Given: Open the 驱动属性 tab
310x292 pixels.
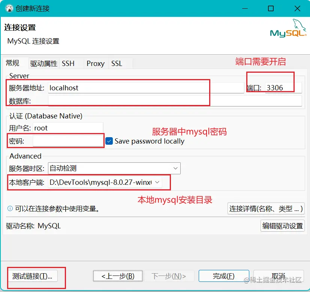Looking at the screenshot, I should pos(44,64).
